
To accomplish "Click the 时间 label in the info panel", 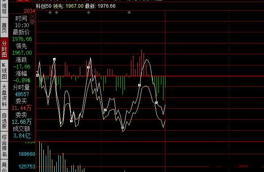I will click(x=21, y=18).
